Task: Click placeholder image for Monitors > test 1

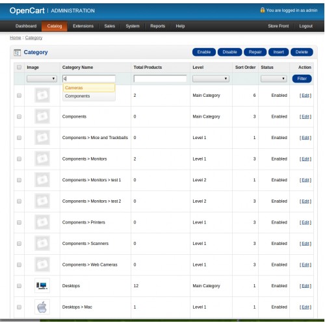Action: coord(42,179)
